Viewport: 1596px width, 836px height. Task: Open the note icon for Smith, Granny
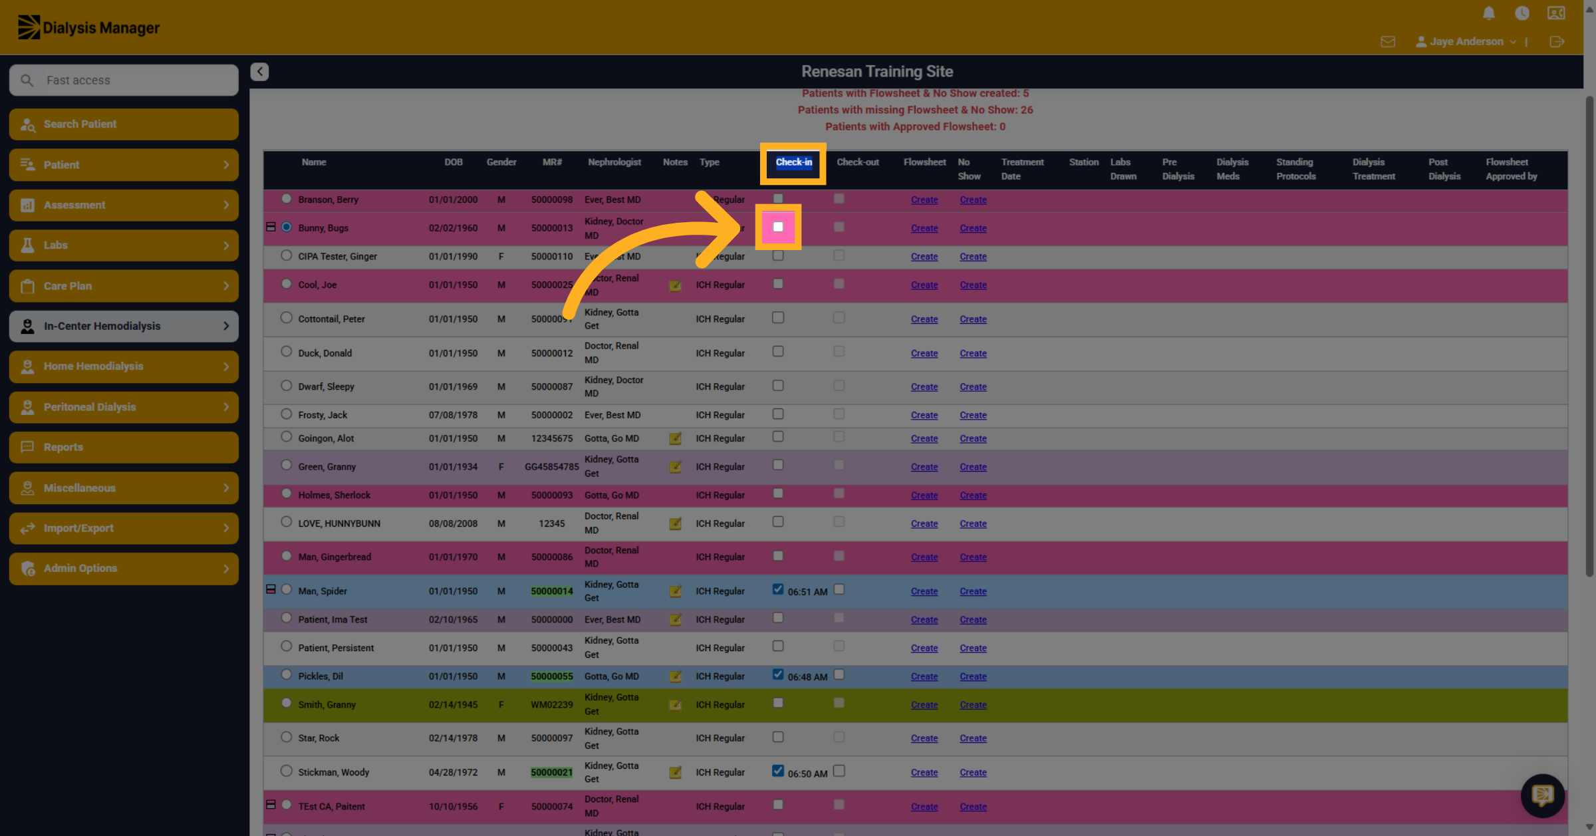click(675, 705)
